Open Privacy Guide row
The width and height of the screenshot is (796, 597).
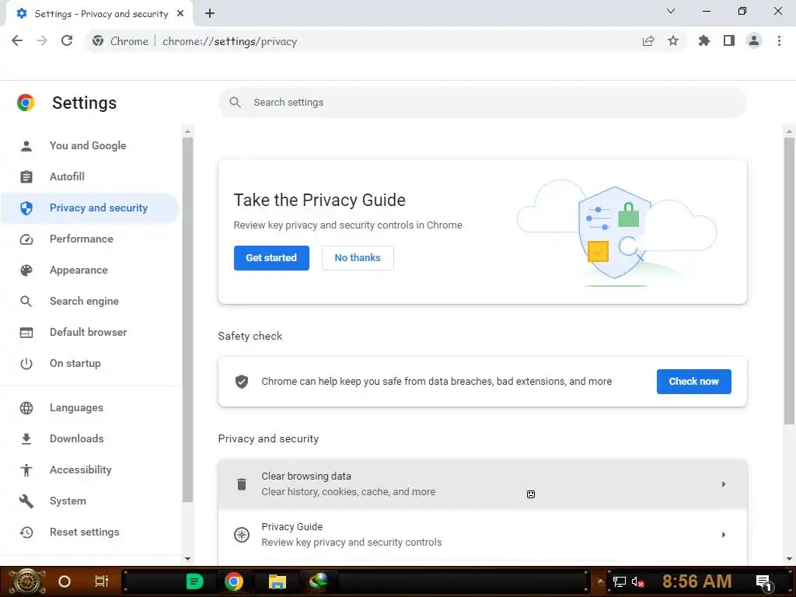(482, 535)
